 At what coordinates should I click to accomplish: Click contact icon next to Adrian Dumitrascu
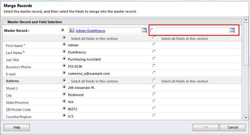pyautogui.click(x=71, y=30)
